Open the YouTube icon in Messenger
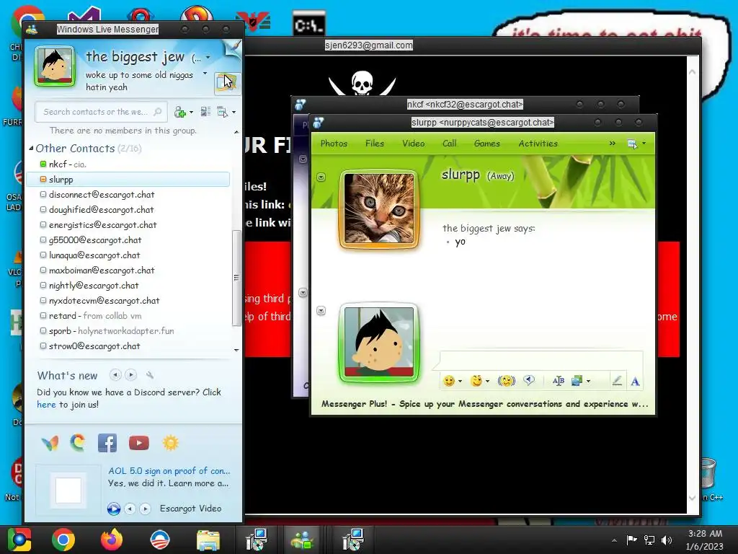This screenshot has height=554, width=738. [x=139, y=443]
